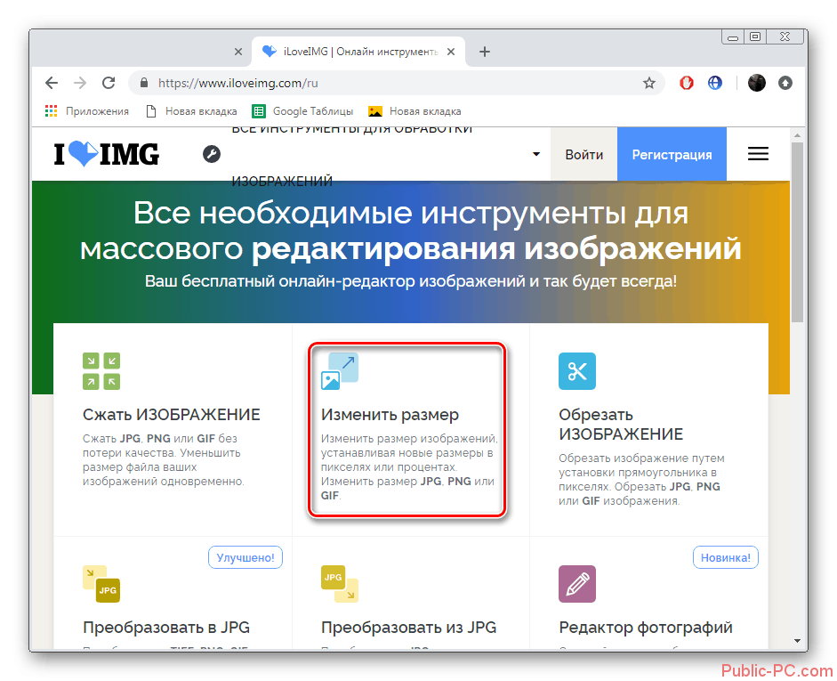Close the iLoveIMG tab
Screen dimensions: 837x681
(x=451, y=52)
